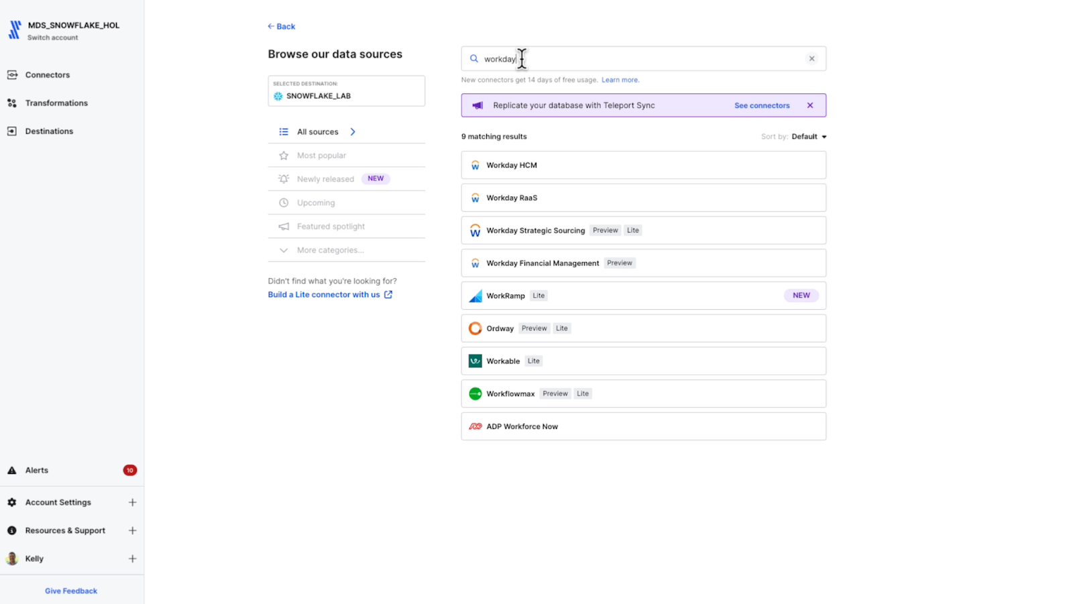Click the Workday Financial Management logo
Viewport: 1073px width, 604px height.
click(475, 263)
